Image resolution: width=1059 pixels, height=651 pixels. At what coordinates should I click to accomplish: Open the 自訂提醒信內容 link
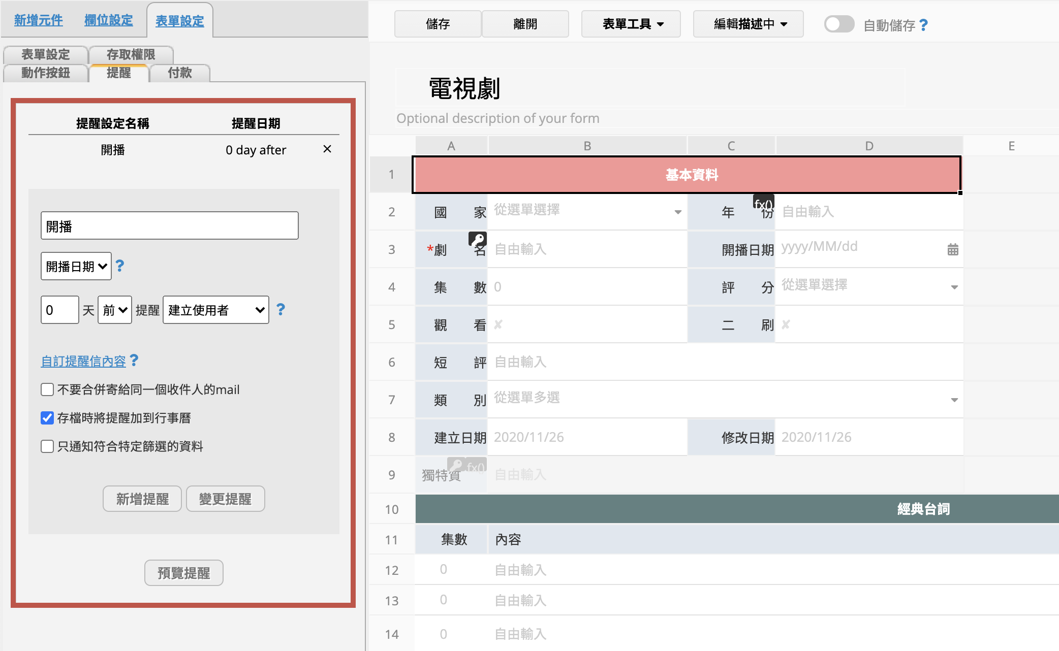(83, 361)
